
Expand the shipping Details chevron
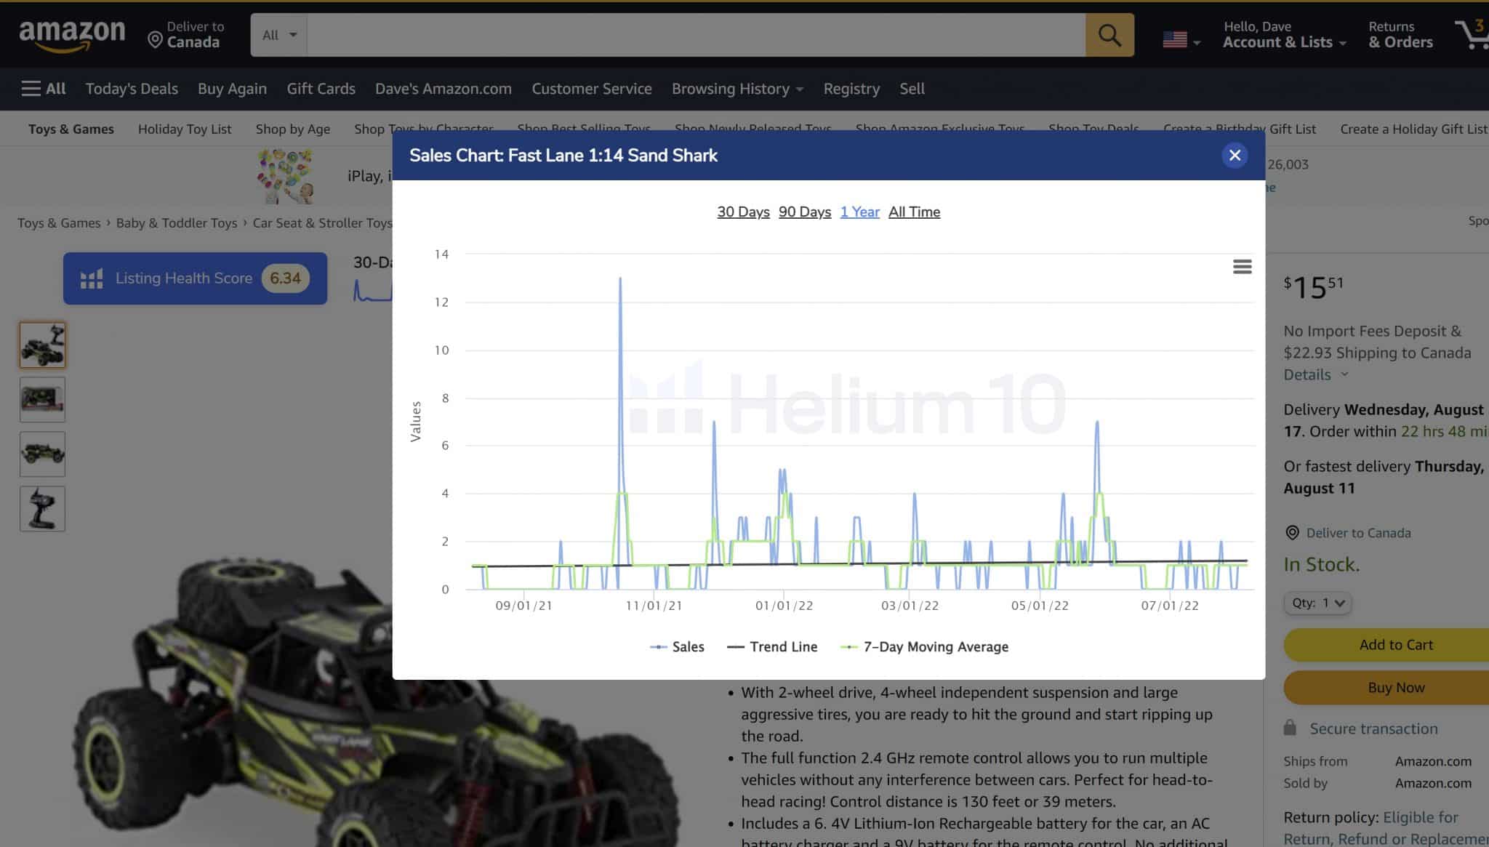[x=1344, y=374]
